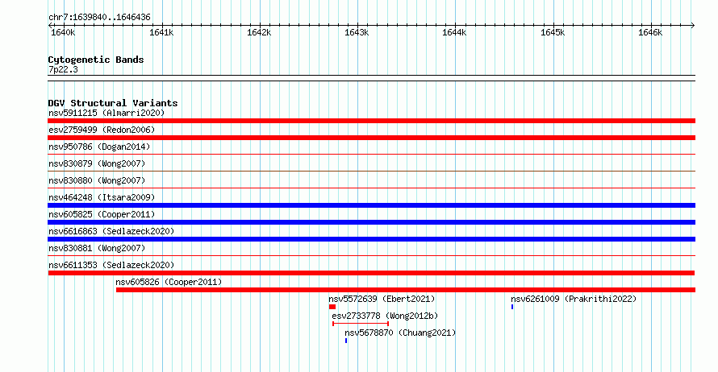This screenshot has height=372, width=718.
Task: Click the blue mark under nsv6261009
Action: tap(512, 307)
